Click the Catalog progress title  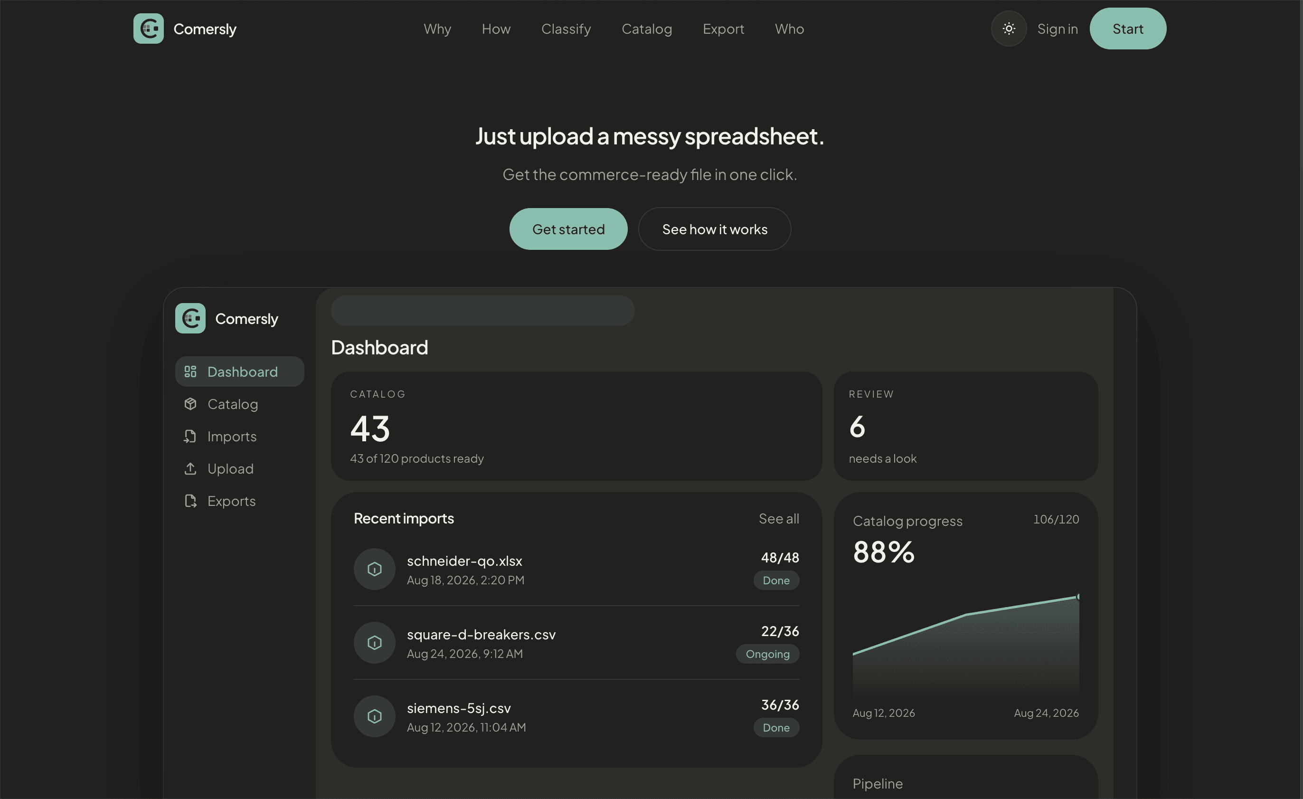coord(907,521)
